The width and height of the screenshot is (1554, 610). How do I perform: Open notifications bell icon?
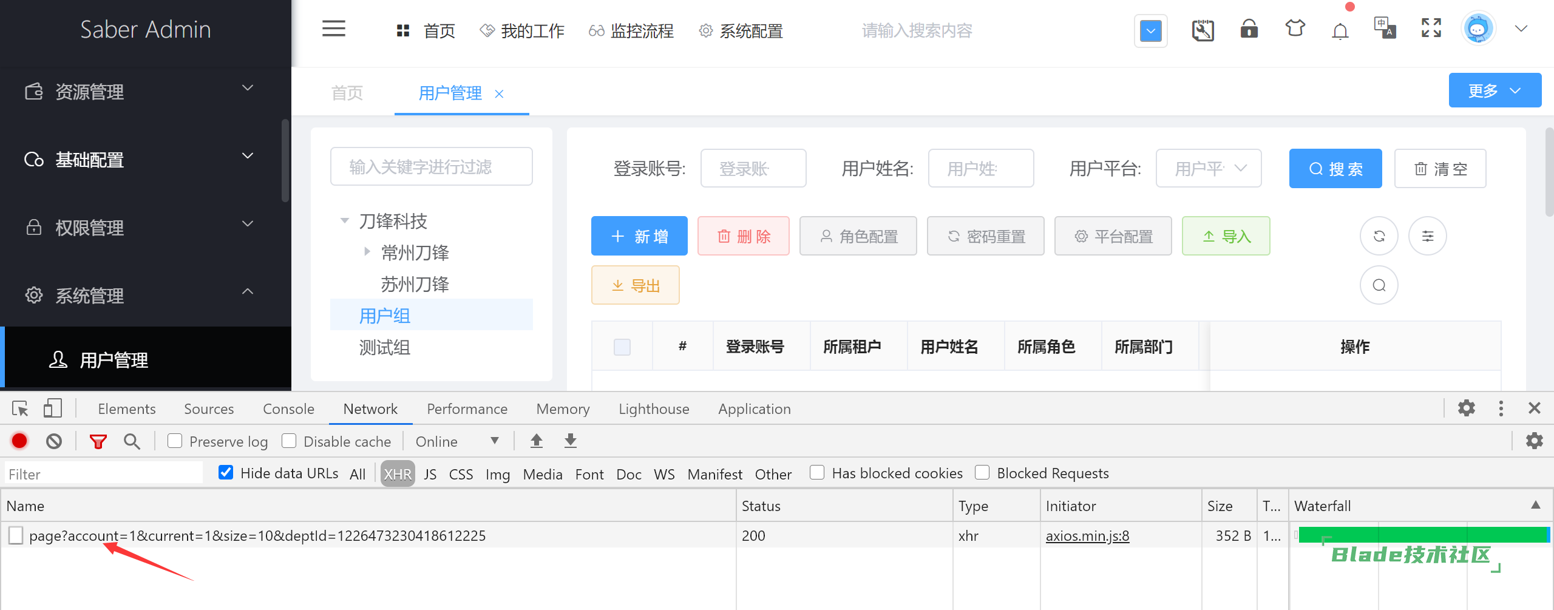point(1340,30)
